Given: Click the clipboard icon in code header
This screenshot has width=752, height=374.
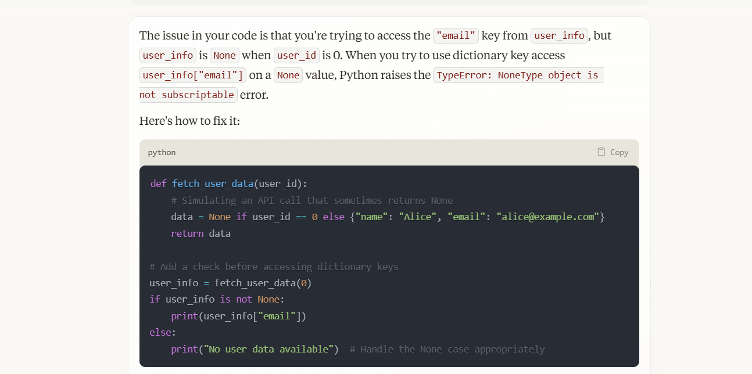Looking at the screenshot, I should (601, 152).
